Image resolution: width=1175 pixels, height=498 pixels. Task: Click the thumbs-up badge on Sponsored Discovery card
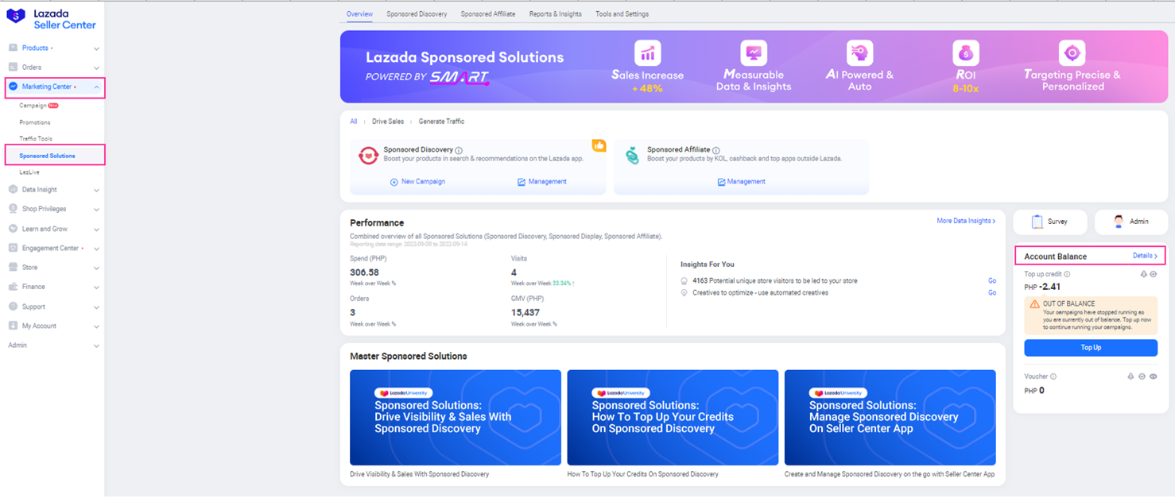pyautogui.click(x=599, y=145)
